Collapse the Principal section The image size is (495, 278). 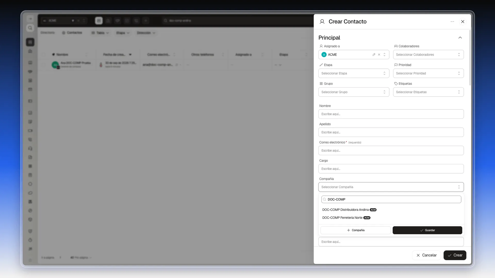(x=460, y=38)
